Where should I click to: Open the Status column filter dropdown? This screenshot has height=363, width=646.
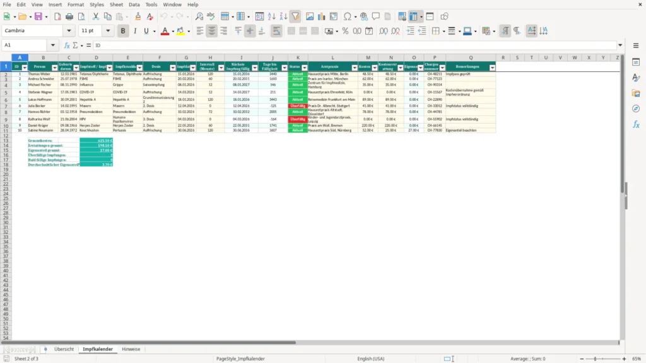click(305, 67)
